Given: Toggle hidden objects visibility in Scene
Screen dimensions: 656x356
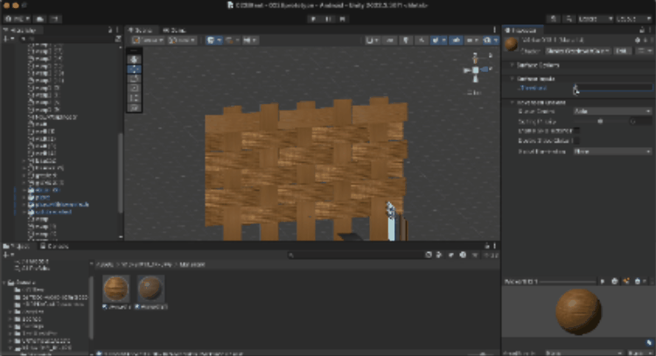Looking at the screenshot, I should point(456,40).
